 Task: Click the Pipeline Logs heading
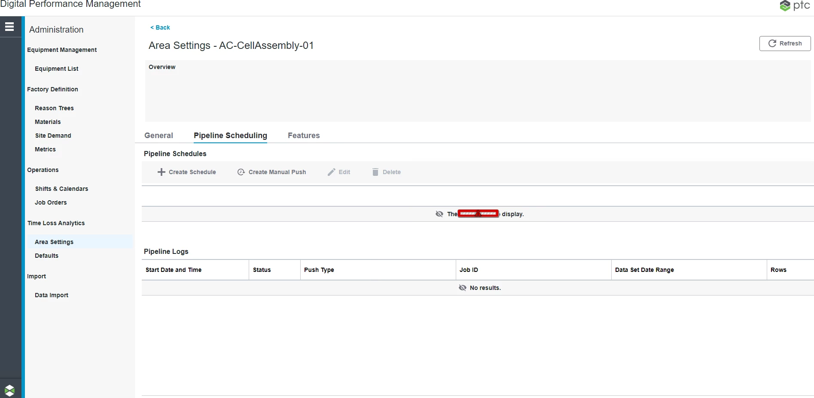click(166, 251)
